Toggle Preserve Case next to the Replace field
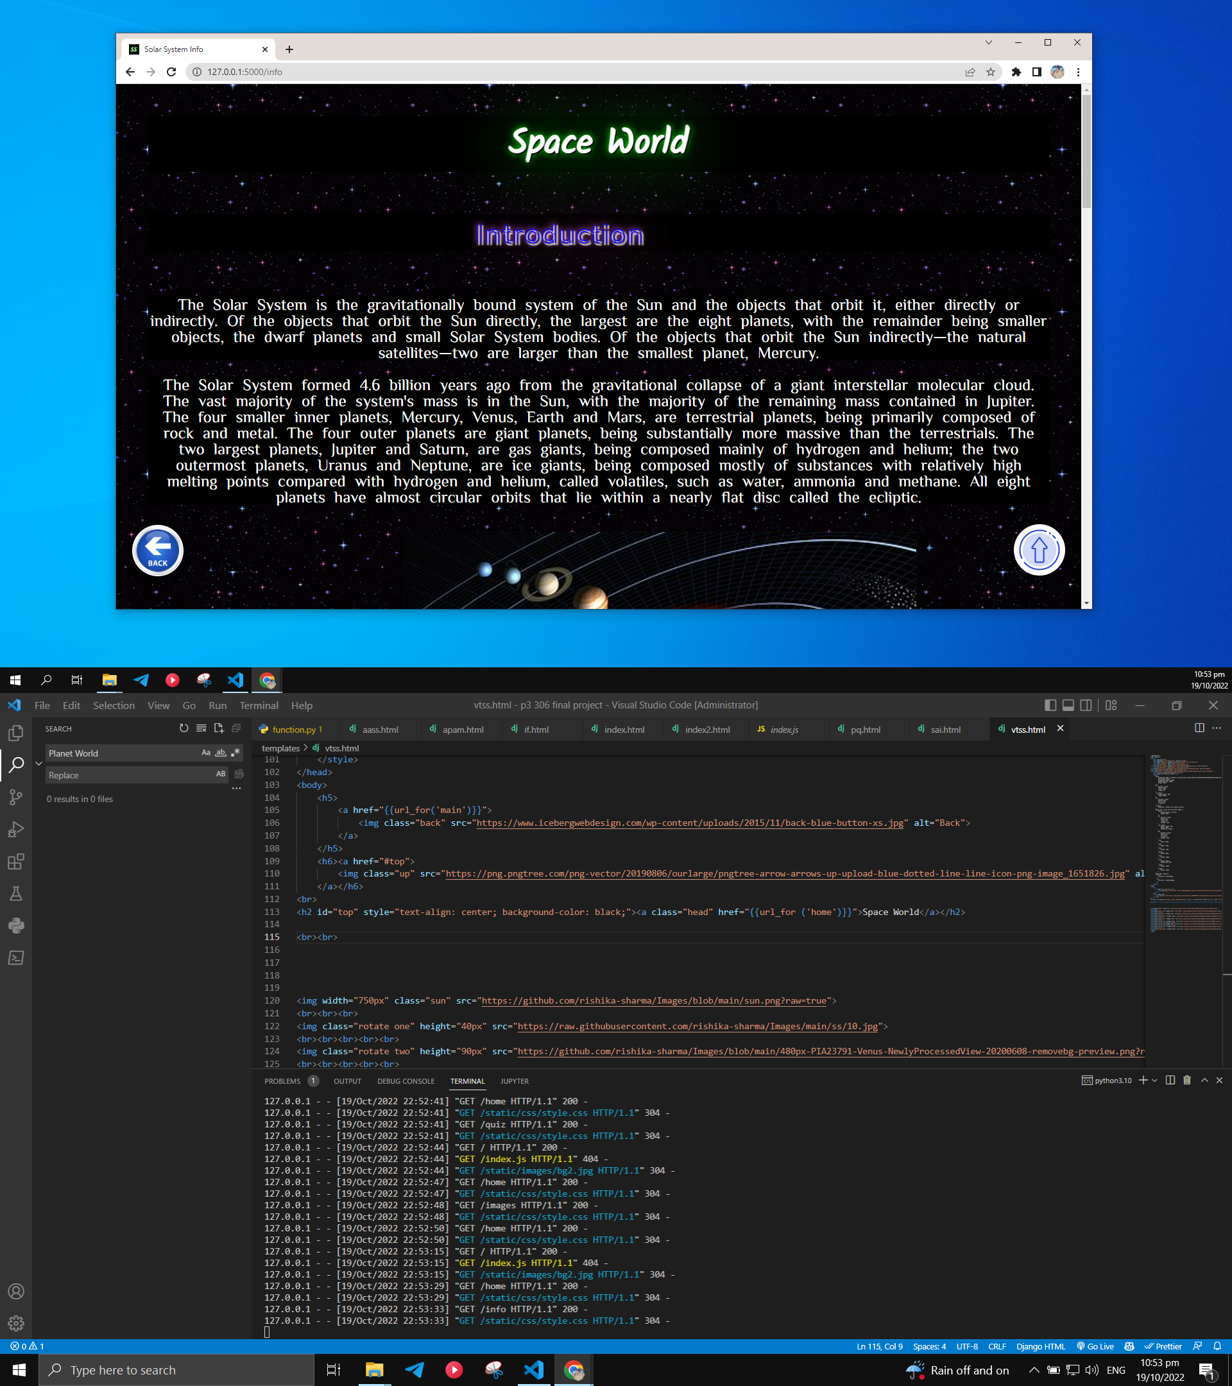 point(220,774)
